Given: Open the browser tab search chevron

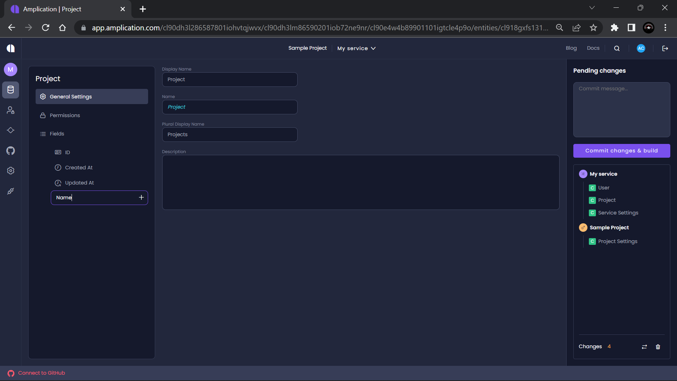Looking at the screenshot, I should [x=592, y=8].
